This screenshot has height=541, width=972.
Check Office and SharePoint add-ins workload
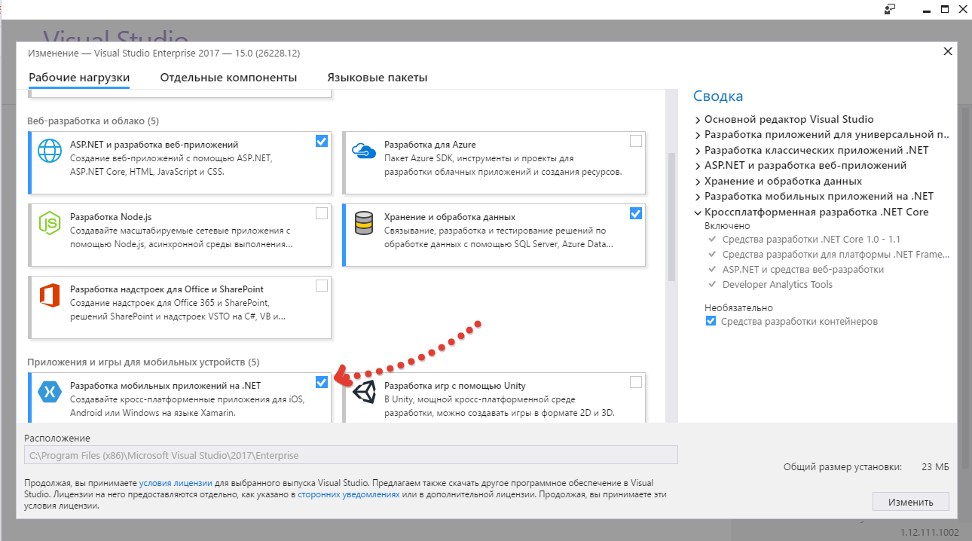tap(322, 286)
